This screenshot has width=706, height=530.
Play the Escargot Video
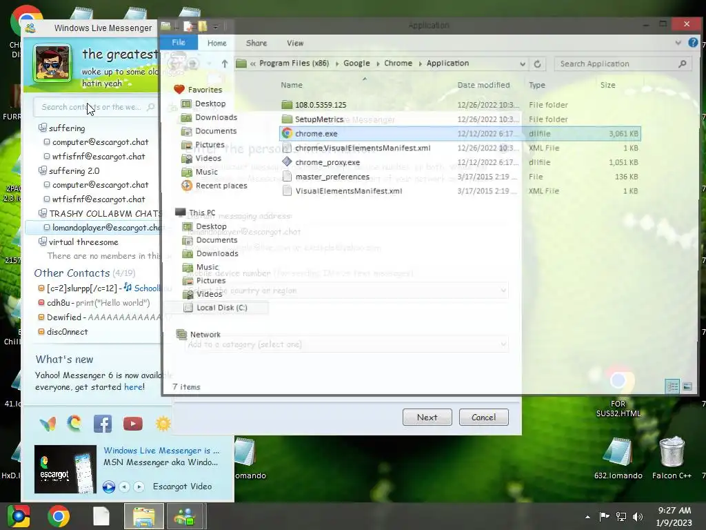108,487
